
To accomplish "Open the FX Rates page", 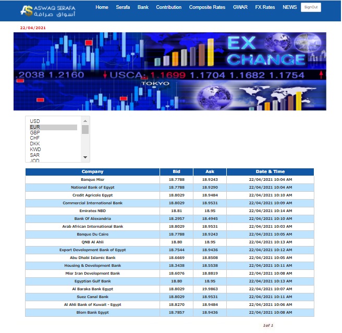I will coord(265,7).
